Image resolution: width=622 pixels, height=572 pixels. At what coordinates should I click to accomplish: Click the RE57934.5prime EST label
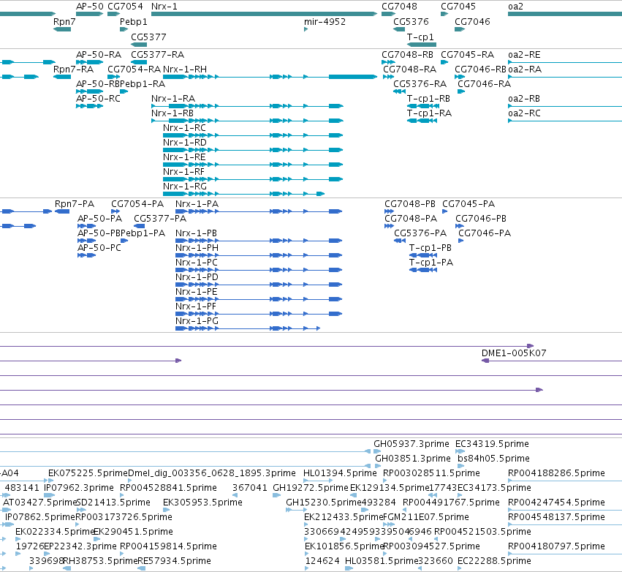[x=174, y=561]
